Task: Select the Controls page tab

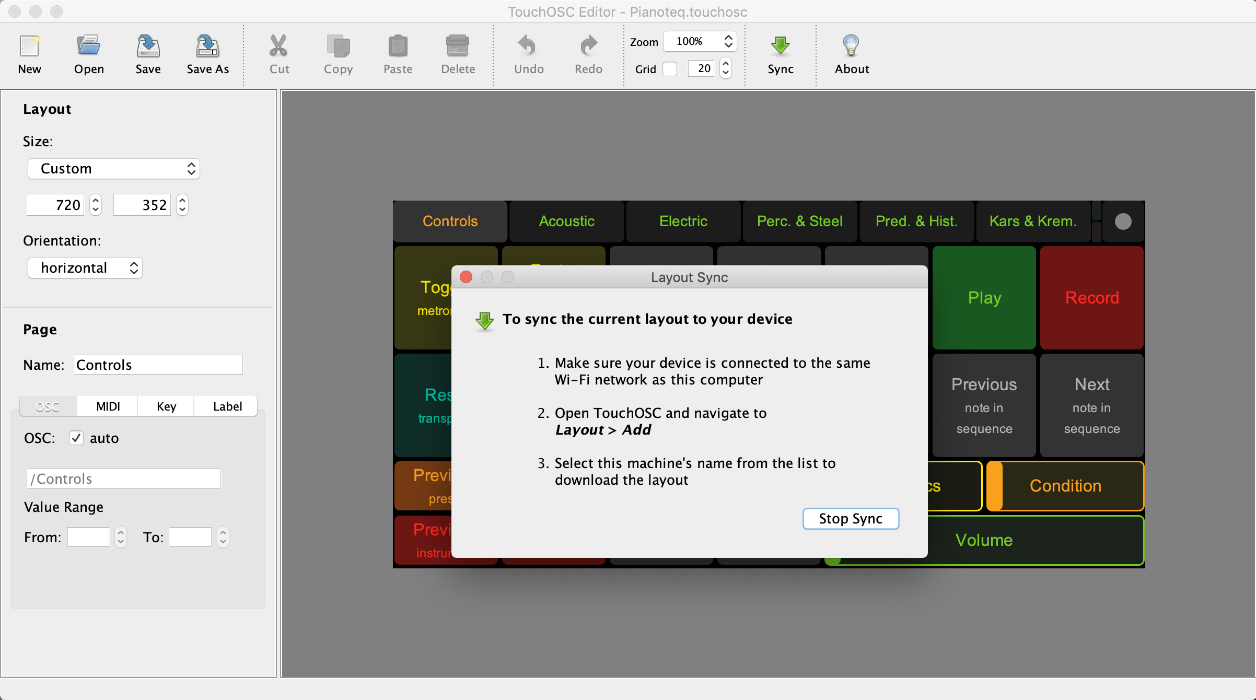Action: click(x=450, y=221)
